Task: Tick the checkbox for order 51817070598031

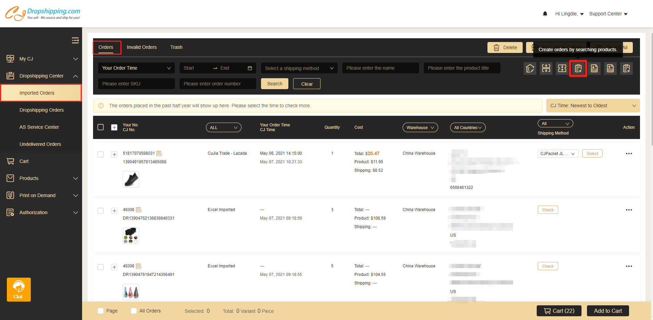Action: click(101, 154)
